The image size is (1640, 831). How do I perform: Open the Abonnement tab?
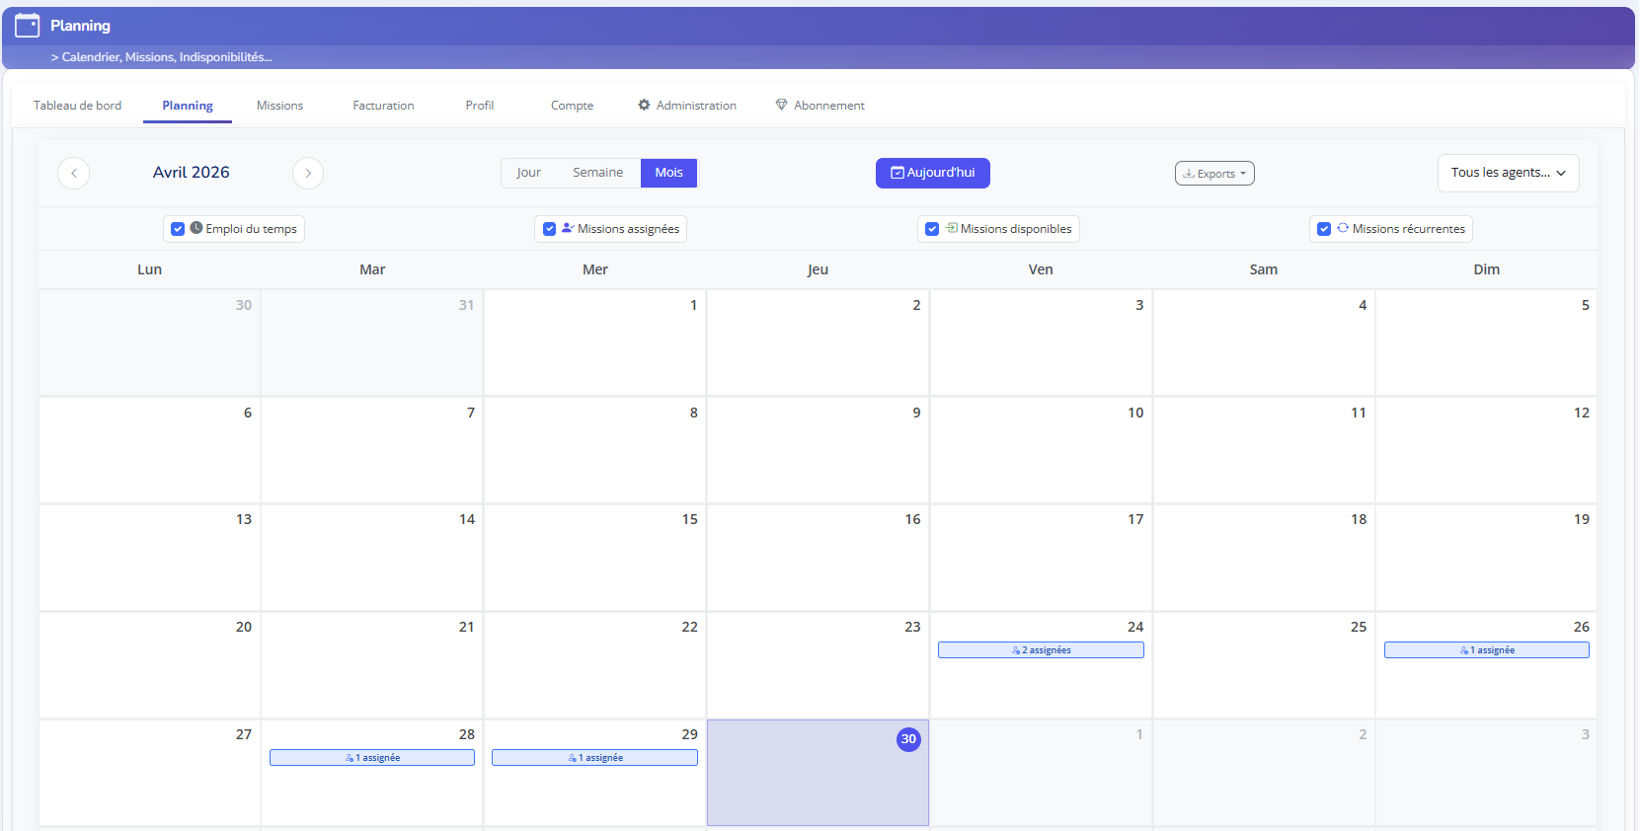point(820,106)
